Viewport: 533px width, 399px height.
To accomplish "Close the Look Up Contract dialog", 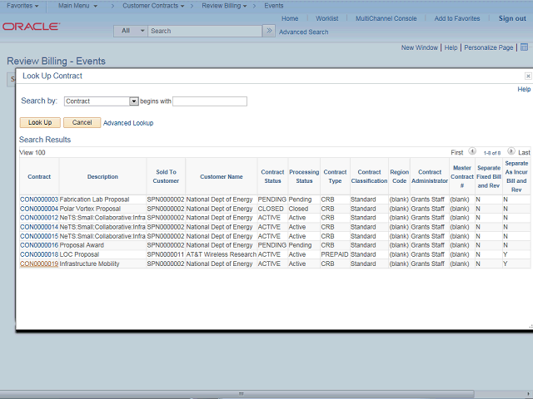I will pyautogui.click(x=527, y=76).
